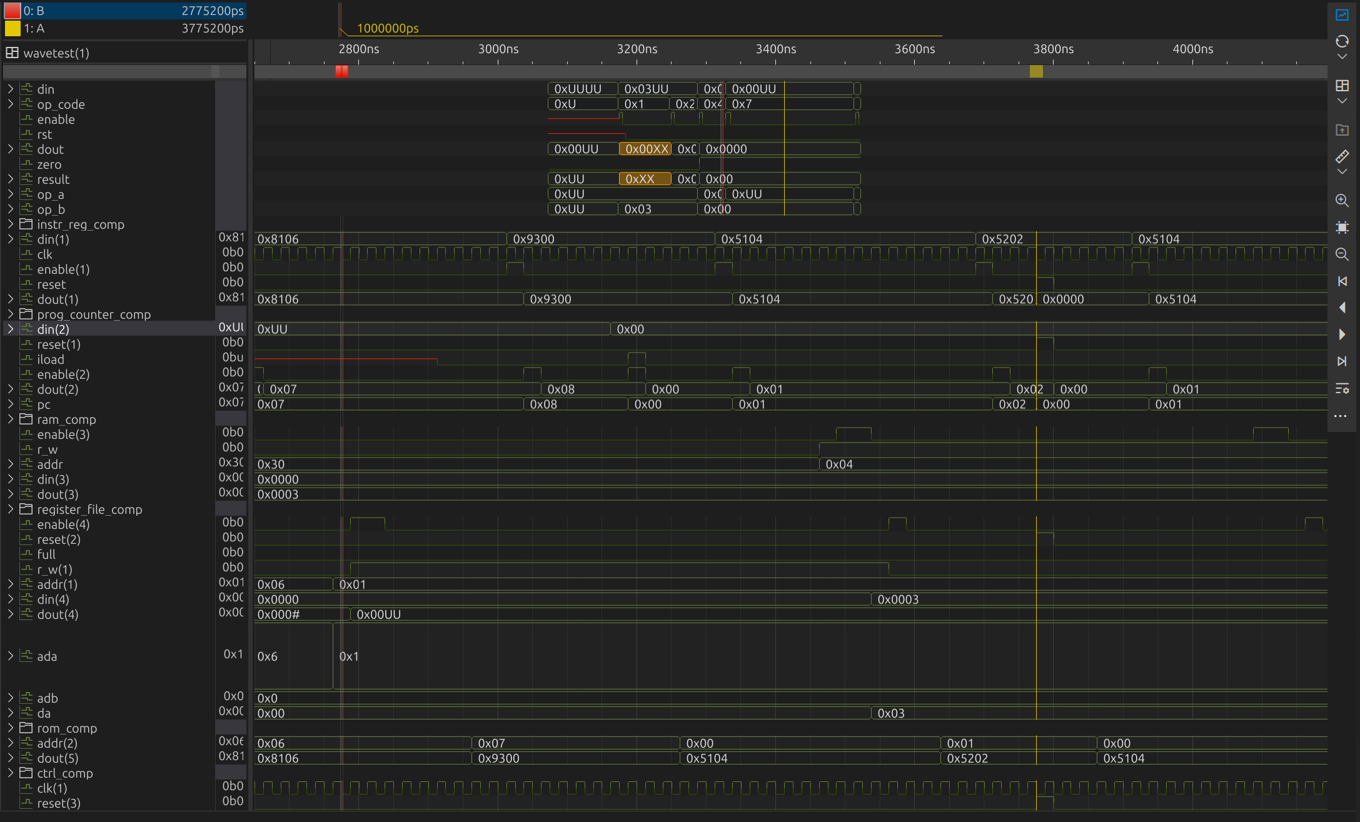Image resolution: width=1360 pixels, height=822 pixels.
Task: Select the rst signal row
Action: point(109,134)
